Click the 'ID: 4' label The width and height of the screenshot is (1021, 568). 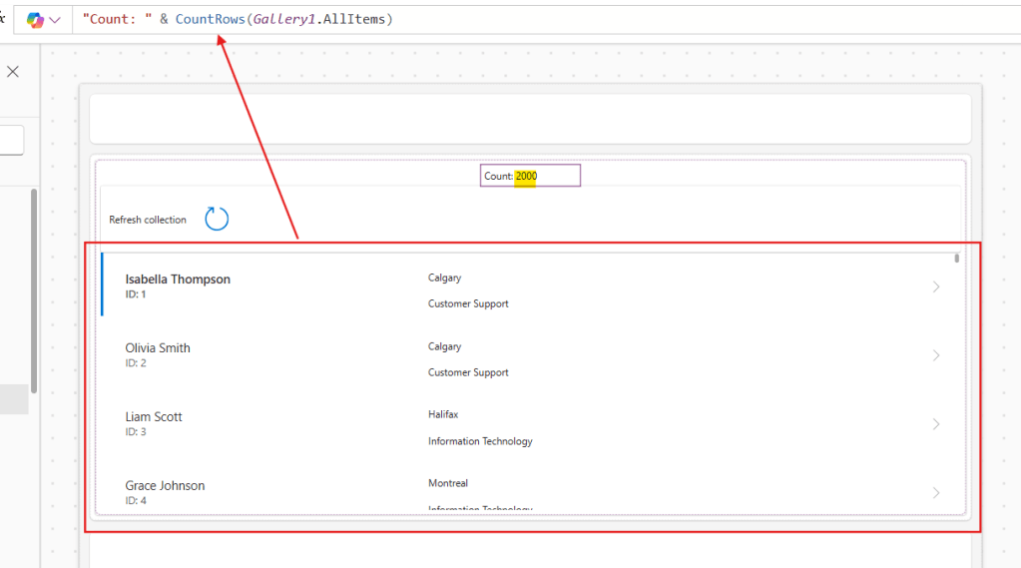[x=136, y=501]
